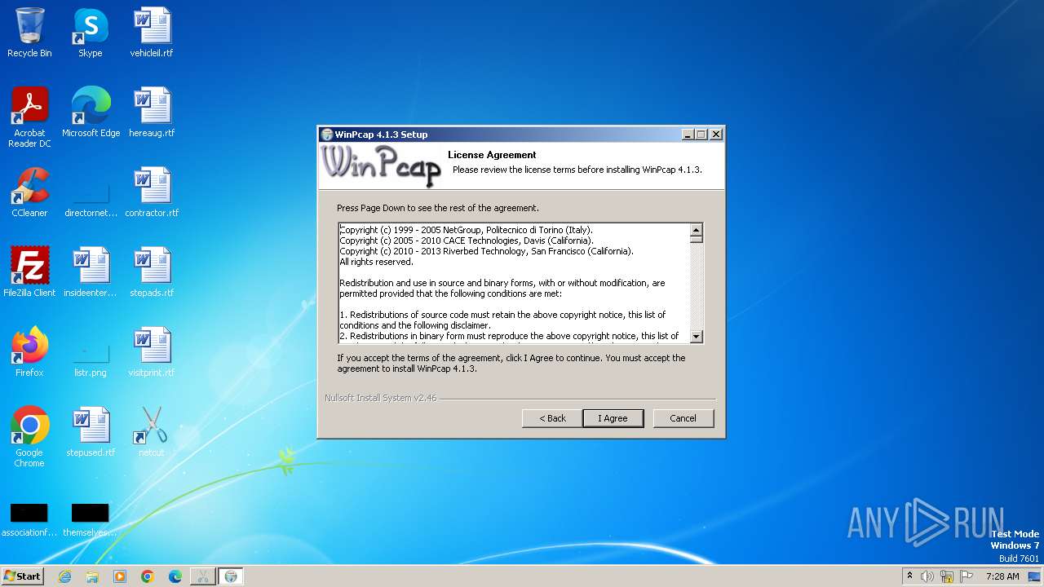Open the Windows Start menu
1044x587 pixels.
pos(22,576)
